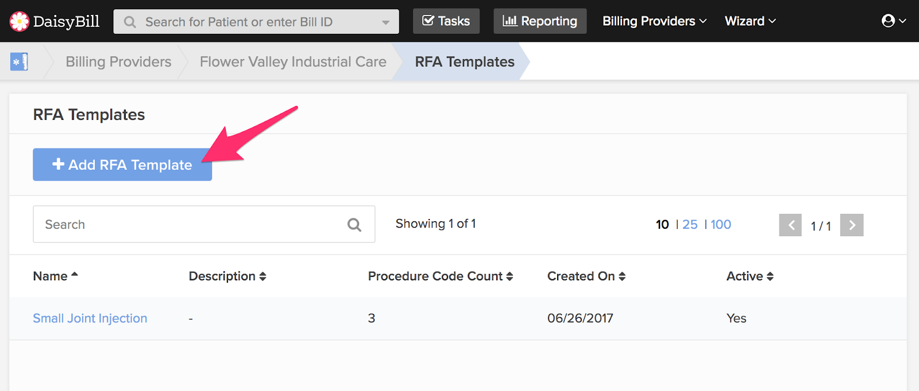Go to next page arrow
This screenshot has width=919, height=391.
[x=852, y=225]
